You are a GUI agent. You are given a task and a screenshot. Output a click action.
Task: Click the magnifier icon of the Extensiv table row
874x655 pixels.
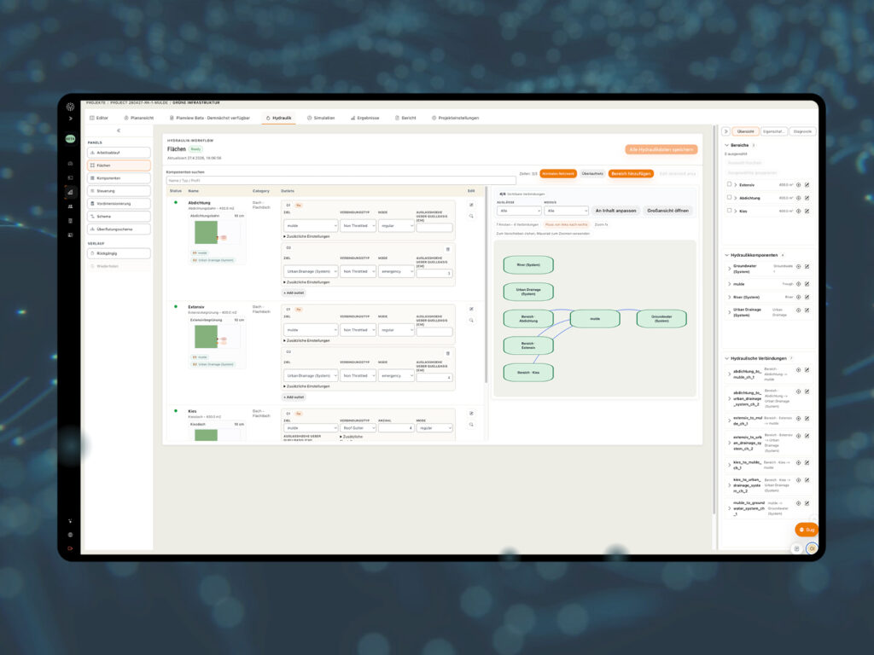(471, 321)
